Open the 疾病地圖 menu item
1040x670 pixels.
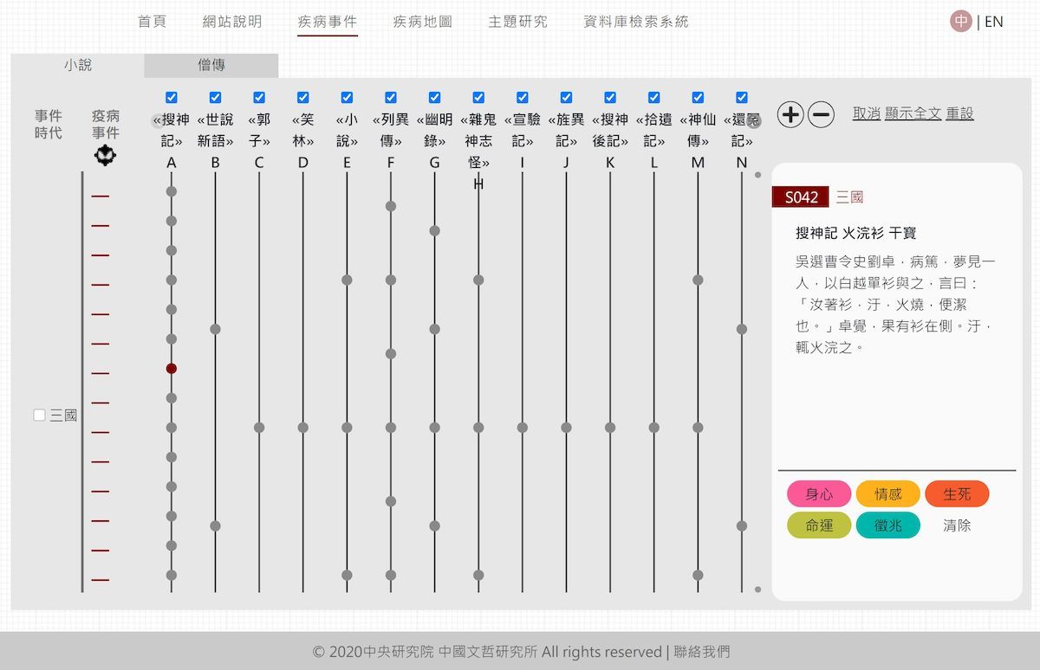point(422,22)
